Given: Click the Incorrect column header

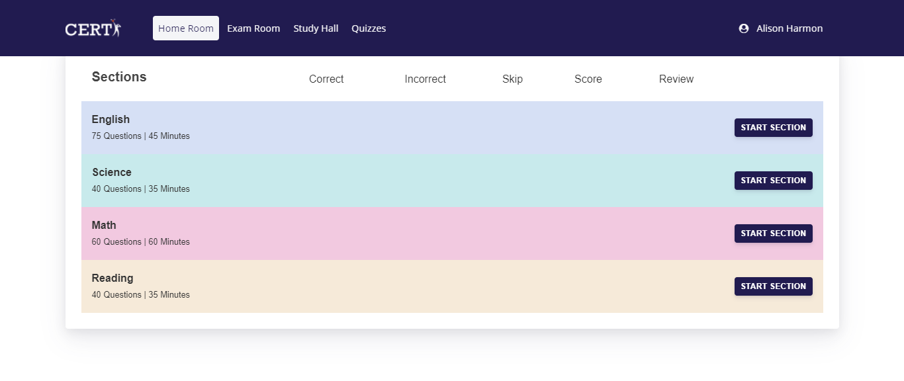Looking at the screenshot, I should (x=425, y=79).
